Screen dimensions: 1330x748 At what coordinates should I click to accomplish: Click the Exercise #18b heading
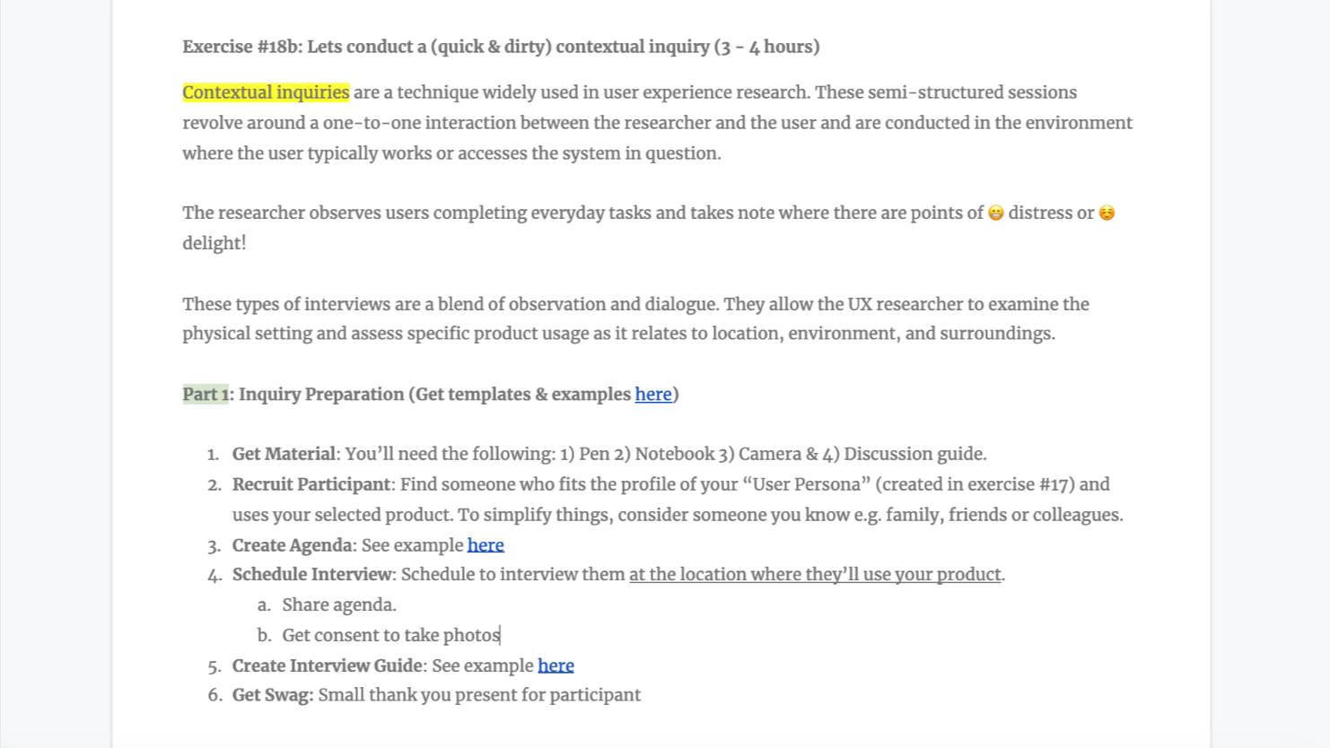pos(501,47)
